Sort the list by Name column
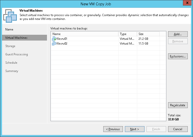 click(x=84, y=34)
